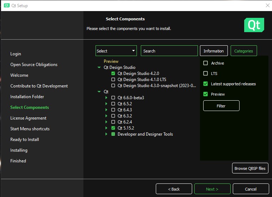Enable Qt 6.6.0-beta3 checkbox

(x=113, y=98)
